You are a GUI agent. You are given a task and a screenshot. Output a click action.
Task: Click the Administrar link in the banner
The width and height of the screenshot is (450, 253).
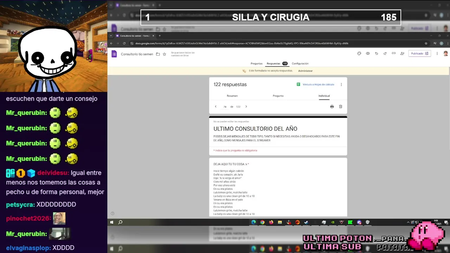[x=305, y=71]
